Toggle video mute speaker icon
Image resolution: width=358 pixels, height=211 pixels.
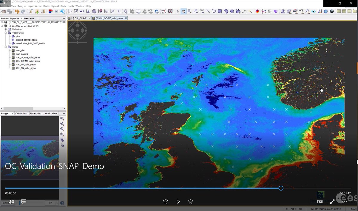(x=11, y=201)
